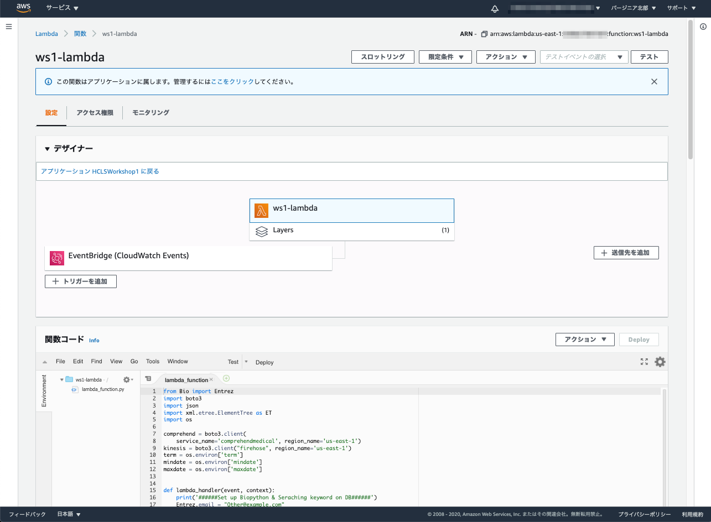Viewport: 711px width, 522px height.
Task: Open the 限定条件 dropdown
Action: point(445,57)
